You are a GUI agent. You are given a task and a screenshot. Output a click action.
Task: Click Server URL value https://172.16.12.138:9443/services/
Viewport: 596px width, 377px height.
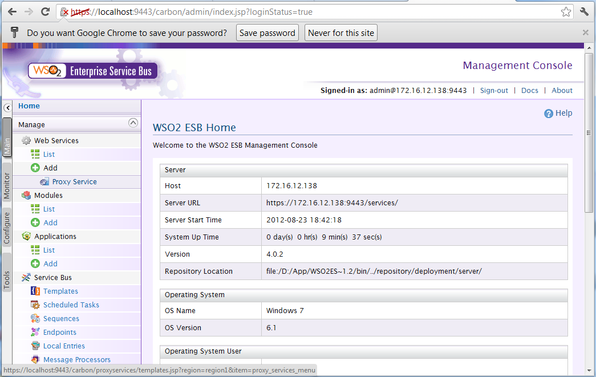pyautogui.click(x=332, y=203)
